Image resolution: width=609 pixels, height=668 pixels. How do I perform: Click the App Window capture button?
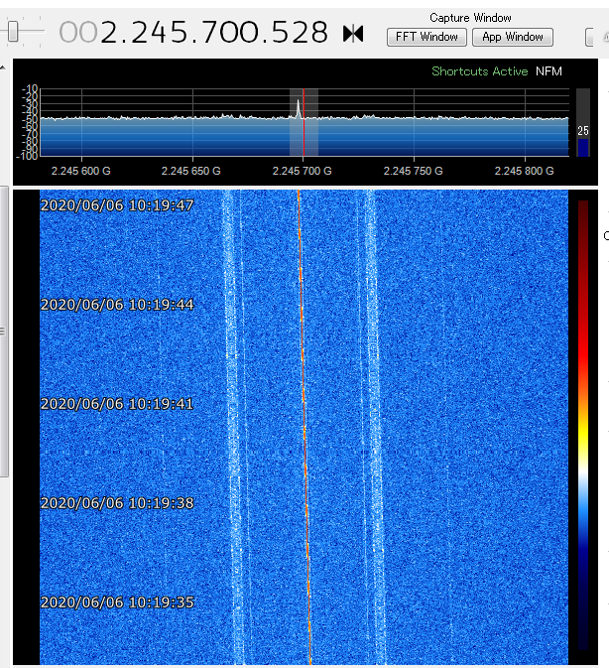513,37
